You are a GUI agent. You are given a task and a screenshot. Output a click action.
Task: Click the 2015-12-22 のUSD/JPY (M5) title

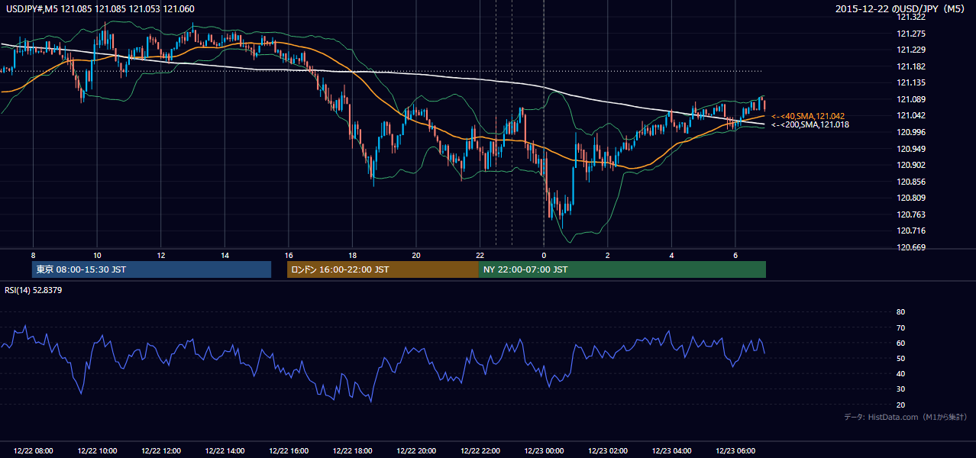click(901, 9)
